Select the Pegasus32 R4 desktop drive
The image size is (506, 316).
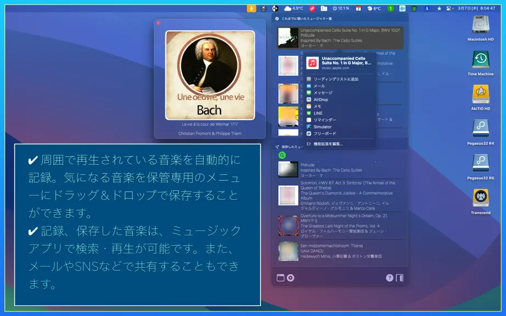(x=481, y=132)
